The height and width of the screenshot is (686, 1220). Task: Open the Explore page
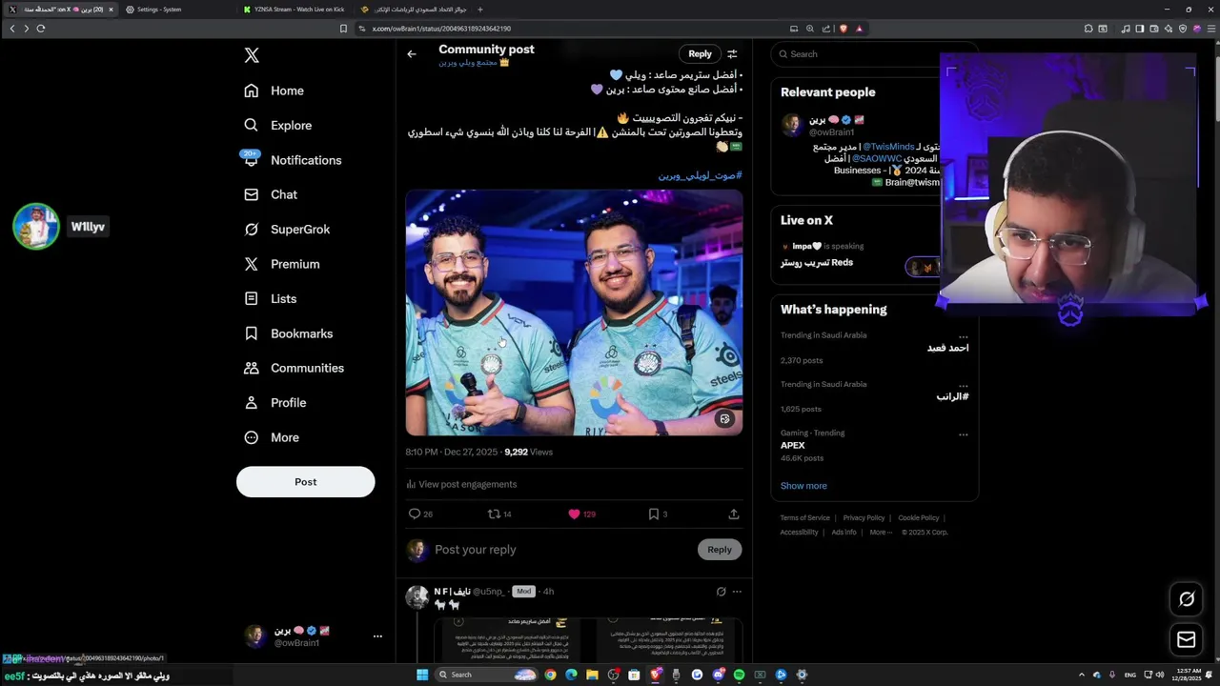click(277, 125)
